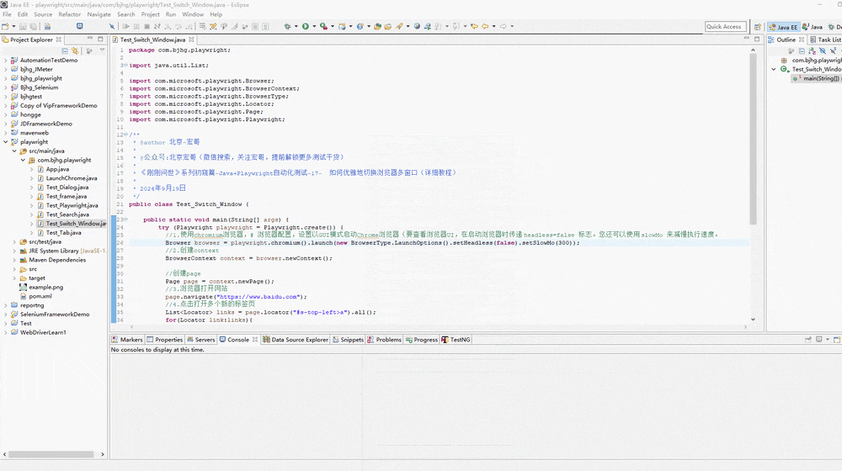Click editor scroll down arrow
The height and width of the screenshot is (471, 842).
[x=753, y=319]
